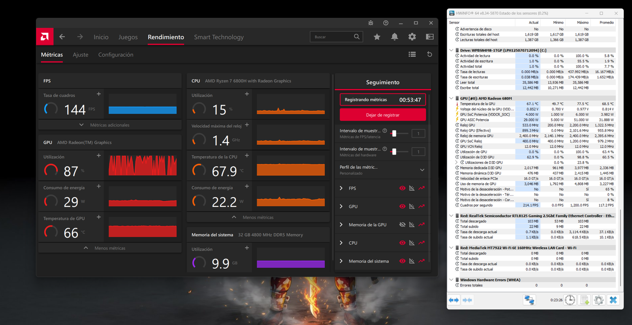Click the bug report icon

tap(371, 23)
